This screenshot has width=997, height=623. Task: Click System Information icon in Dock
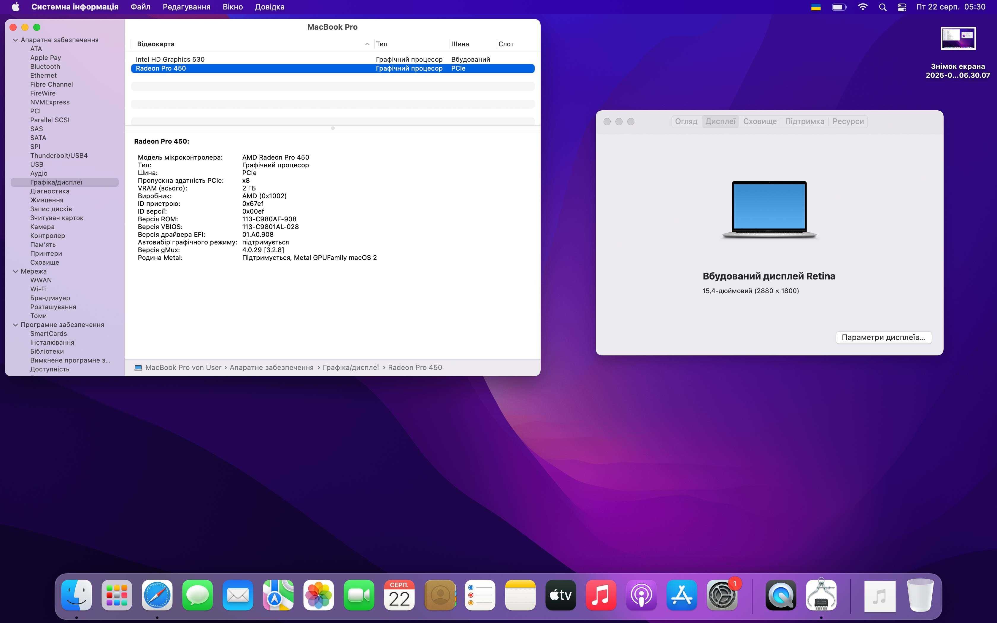822,595
